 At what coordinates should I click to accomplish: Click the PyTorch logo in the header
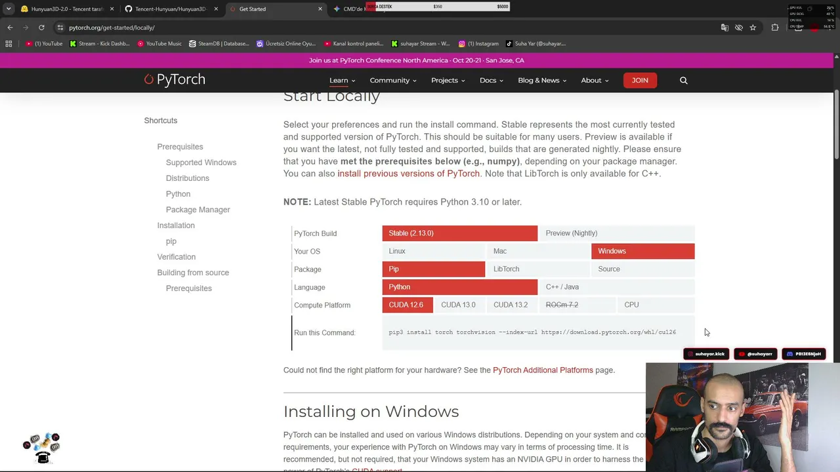click(175, 80)
